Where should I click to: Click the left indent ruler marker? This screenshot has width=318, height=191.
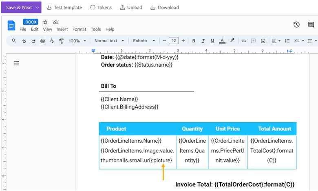[93, 51]
